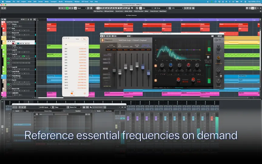Click the orange Threshold knob in SSL panel
The height and width of the screenshot is (164, 262).
[x=218, y=58]
